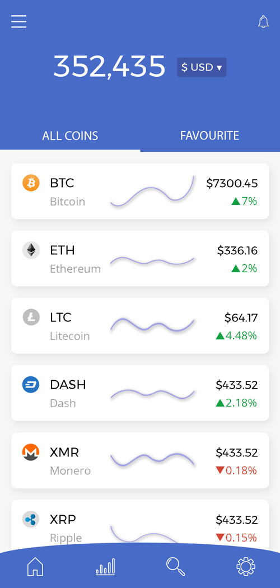Click the Dash logo icon
Screen dimensions: 280x588
click(31, 385)
